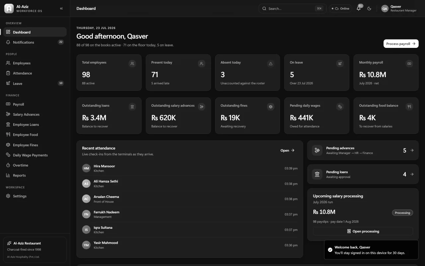425x266 pixels.
Task: Collapse the sidebar with the double-chevron icon
Action: (61, 9)
